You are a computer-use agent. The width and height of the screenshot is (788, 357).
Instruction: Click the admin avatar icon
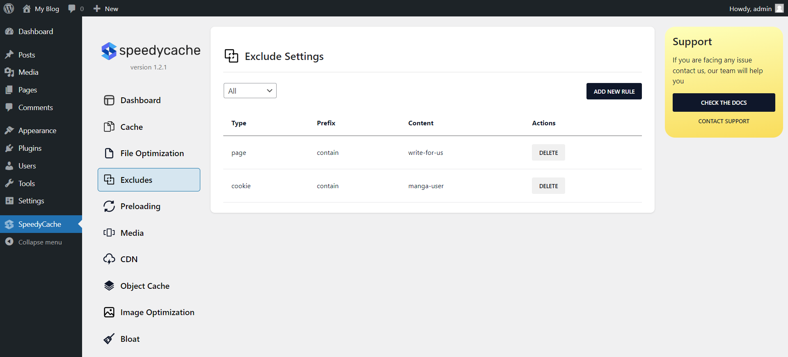pyautogui.click(x=779, y=9)
